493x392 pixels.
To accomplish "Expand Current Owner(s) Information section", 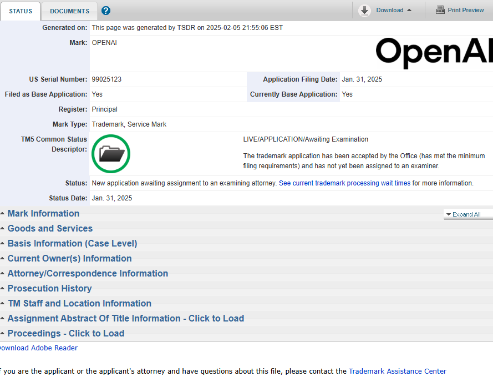I will (69, 259).
